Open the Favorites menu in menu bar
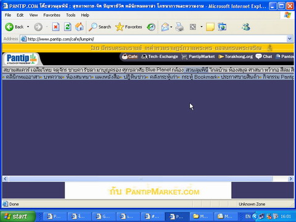This screenshot has width=296, height=222. point(52,15)
